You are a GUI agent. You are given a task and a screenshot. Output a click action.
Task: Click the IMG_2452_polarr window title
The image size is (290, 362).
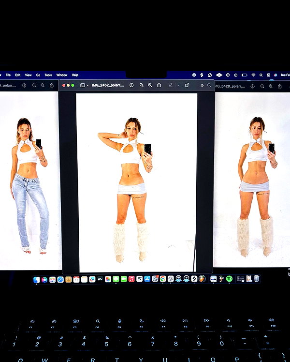coord(108,85)
